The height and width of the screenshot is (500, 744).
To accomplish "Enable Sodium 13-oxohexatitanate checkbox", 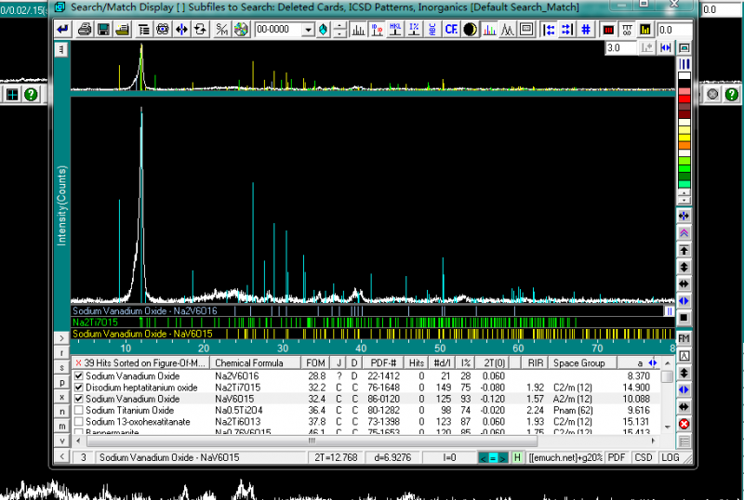I will pyautogui.click(x=79, y=421).
